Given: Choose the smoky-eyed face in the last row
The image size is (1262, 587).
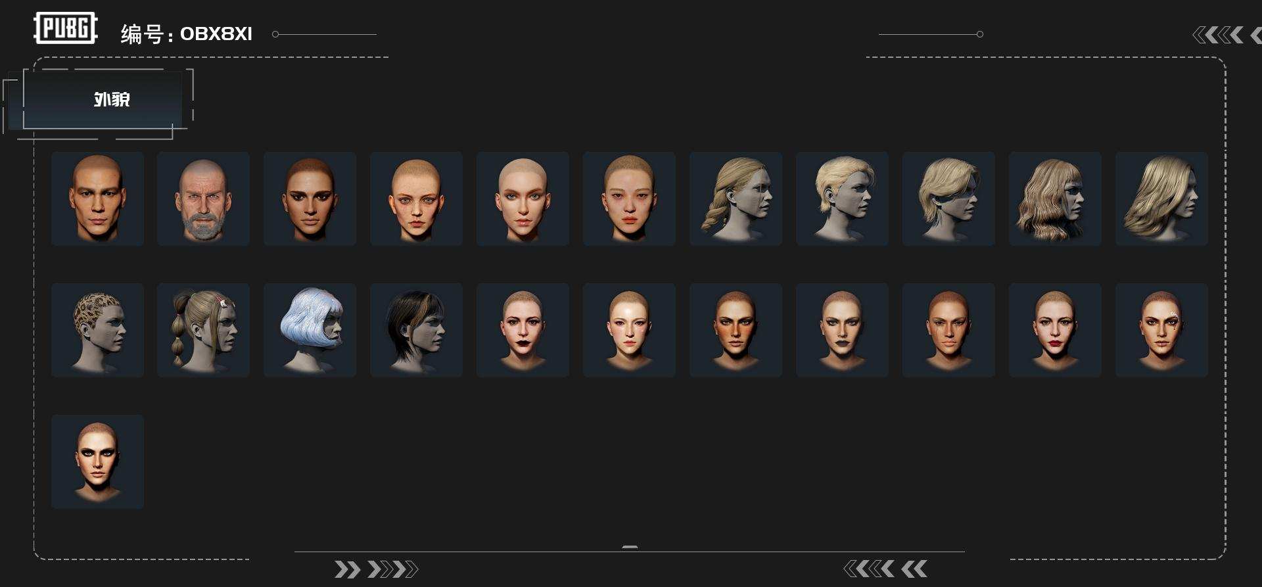Looking at the screenshot, I should [x=97, y=461].
